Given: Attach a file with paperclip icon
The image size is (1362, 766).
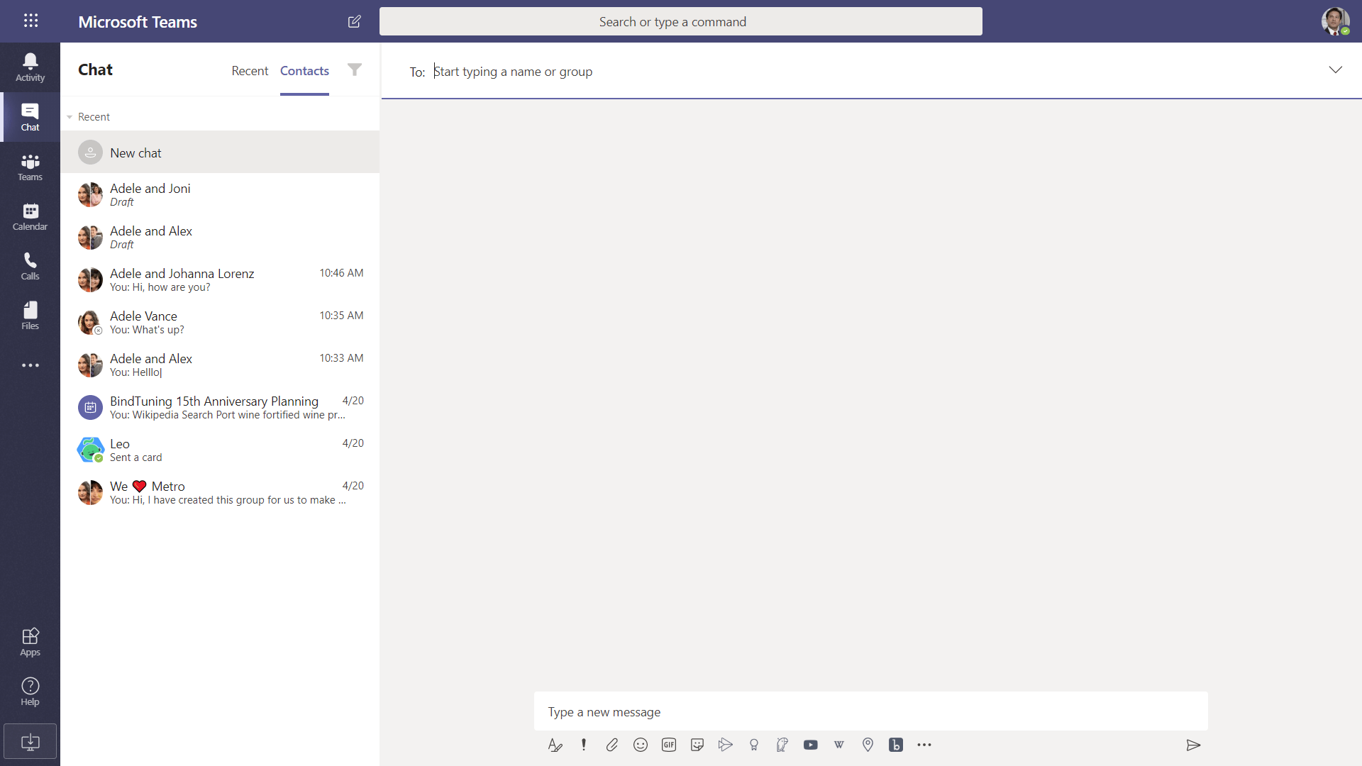Looking at the screenshot, I should coord(611,745).
